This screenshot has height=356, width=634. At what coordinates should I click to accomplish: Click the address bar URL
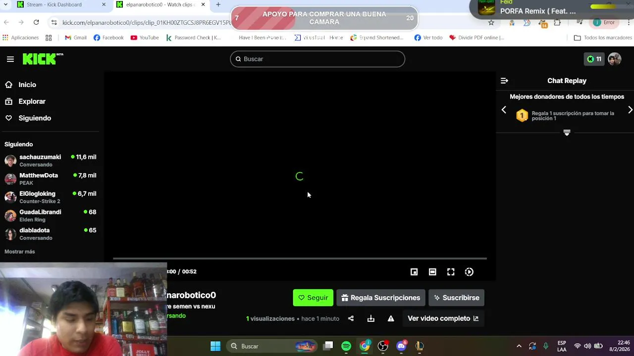(147, 22)
